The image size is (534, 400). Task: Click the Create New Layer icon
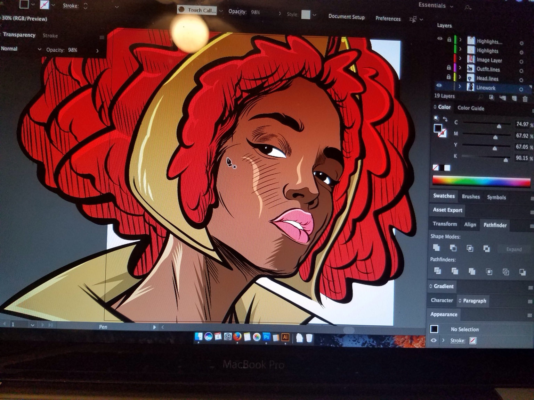(x=514, y=98)
